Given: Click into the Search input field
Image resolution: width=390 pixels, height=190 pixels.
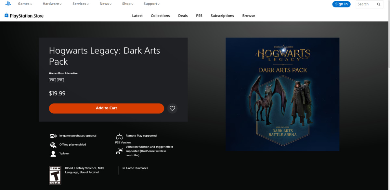Looking at the screenshot, I should click(x=365, y=4).
